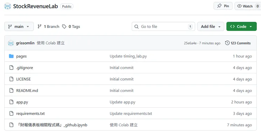Open the Update requirements.txt commit message

click(131, 114)
